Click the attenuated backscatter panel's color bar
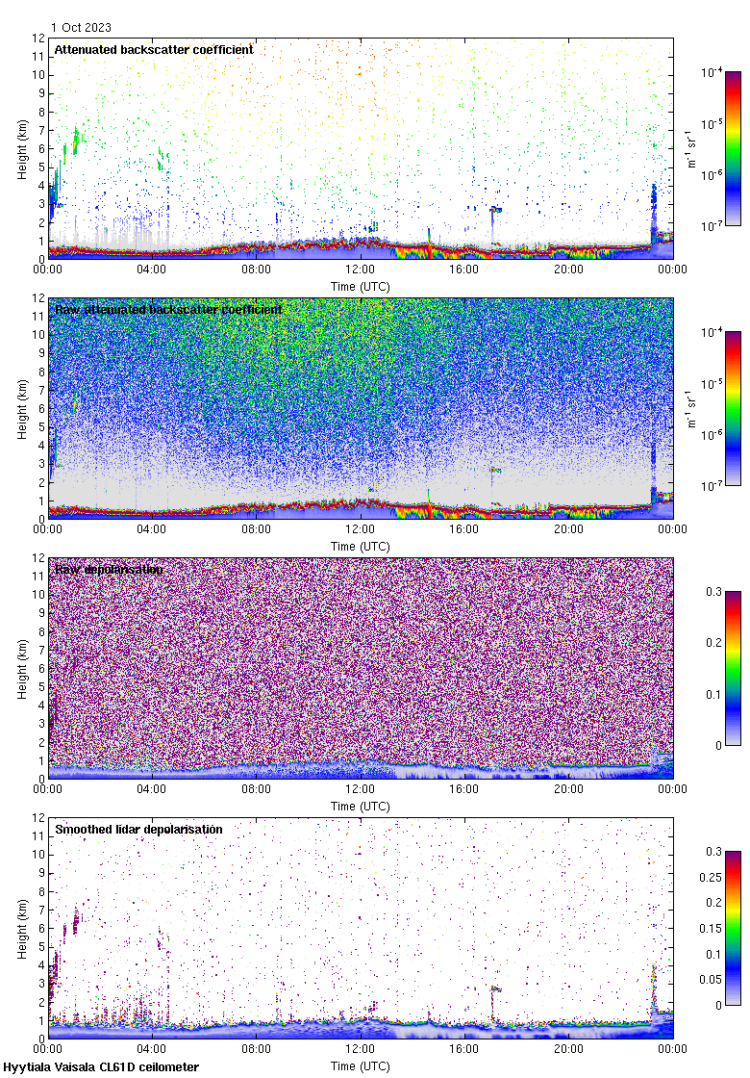Screen dimensions: 750x1078 tap(733, 148)
